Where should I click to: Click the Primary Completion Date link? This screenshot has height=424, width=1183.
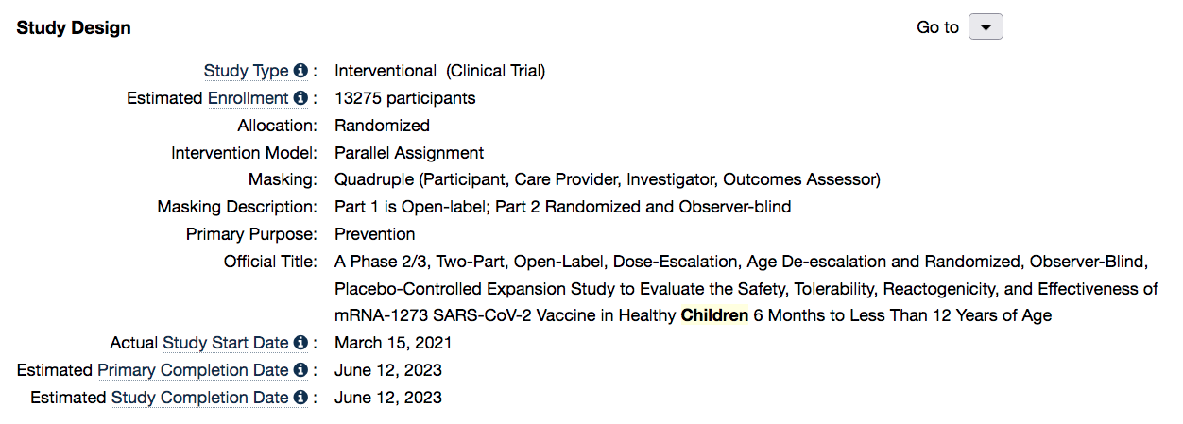point(193,370)
